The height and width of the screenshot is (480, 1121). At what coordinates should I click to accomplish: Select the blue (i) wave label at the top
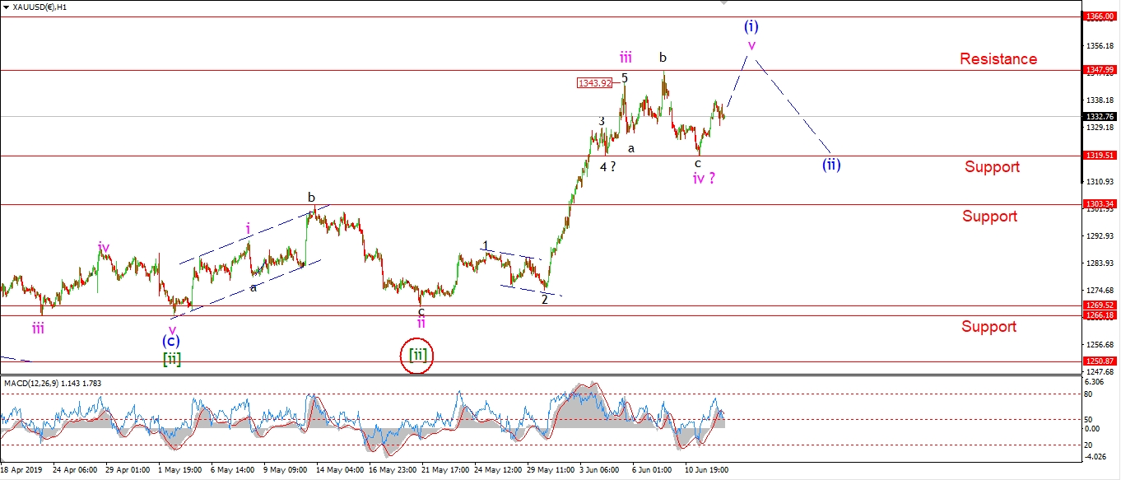click(751, 25)
